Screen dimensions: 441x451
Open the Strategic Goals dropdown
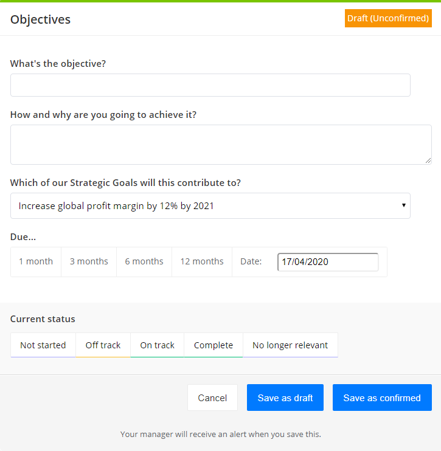210,205
